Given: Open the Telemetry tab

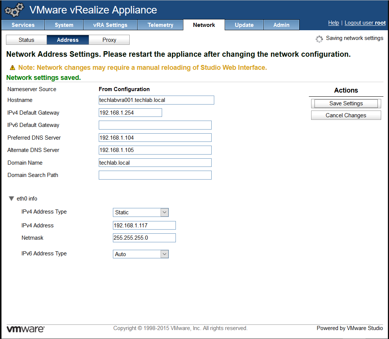Looking at the screenshot, I should [x=160, y=25].
